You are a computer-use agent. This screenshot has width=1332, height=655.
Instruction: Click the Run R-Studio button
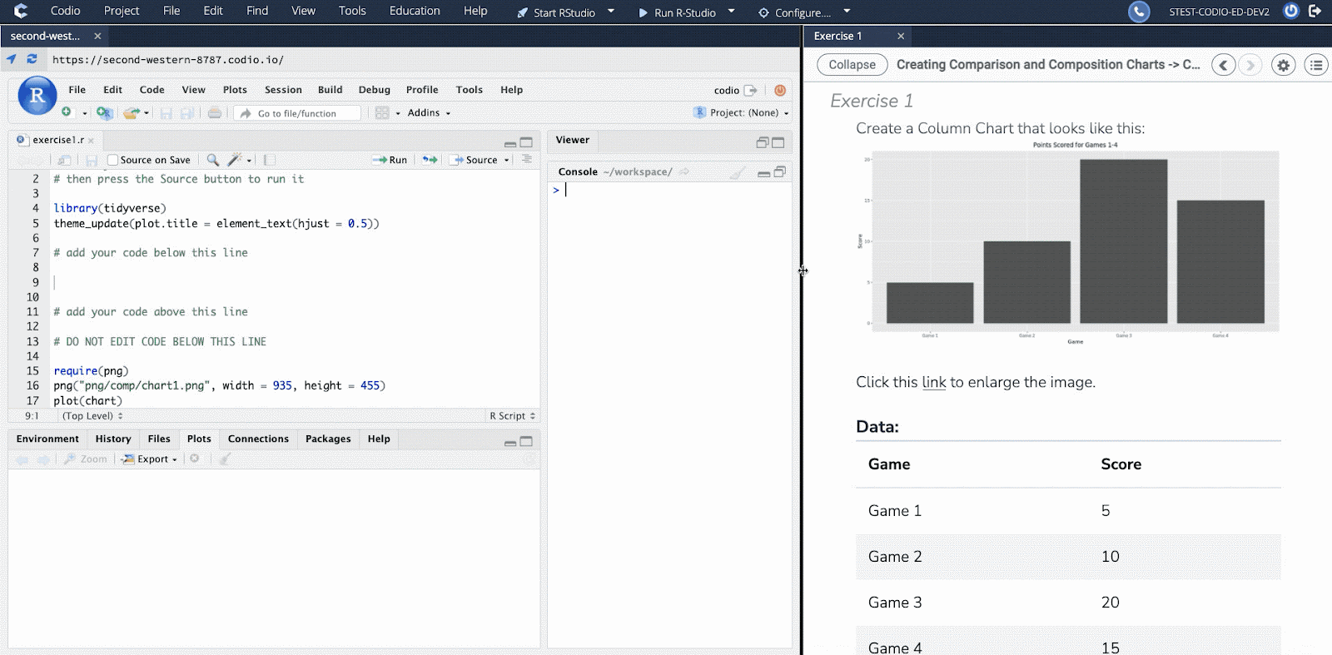[x=677, y=12]
